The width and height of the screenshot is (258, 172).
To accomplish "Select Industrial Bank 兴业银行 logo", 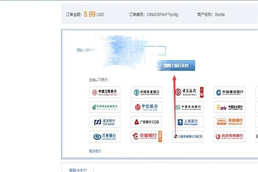I will (105, 137).
